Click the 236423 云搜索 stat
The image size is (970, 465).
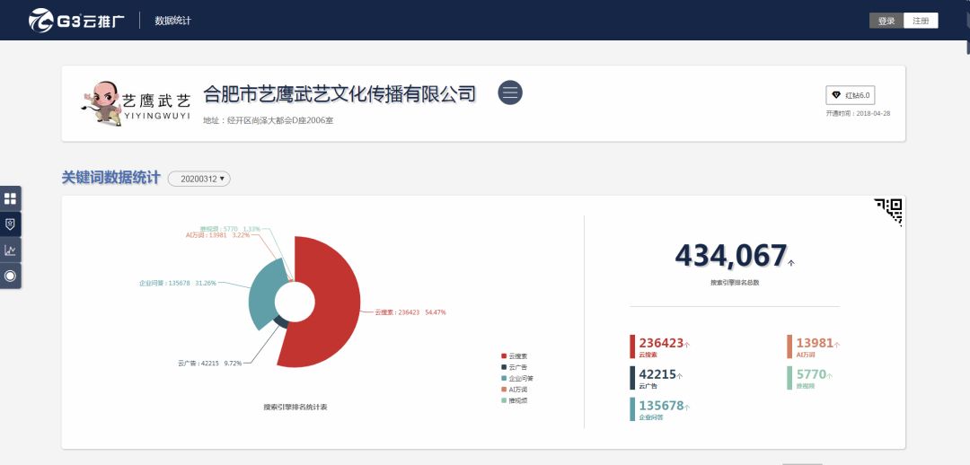point(660,347)
